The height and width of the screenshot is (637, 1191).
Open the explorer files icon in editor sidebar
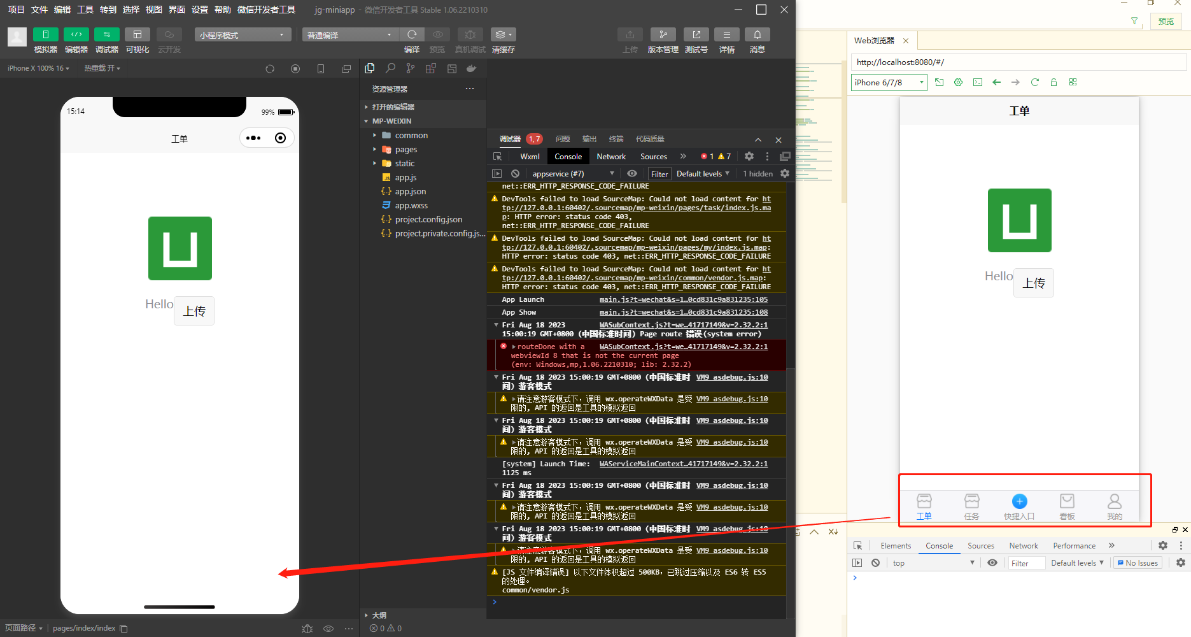(x=370, y=68)
